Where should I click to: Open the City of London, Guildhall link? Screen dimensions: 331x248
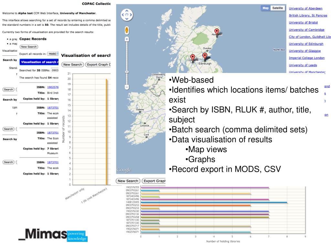(310, 37)
